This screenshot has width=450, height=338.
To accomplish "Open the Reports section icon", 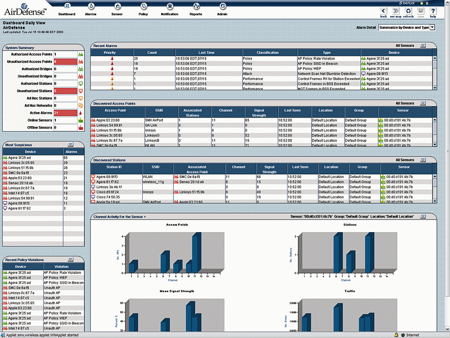I will 196,6.
